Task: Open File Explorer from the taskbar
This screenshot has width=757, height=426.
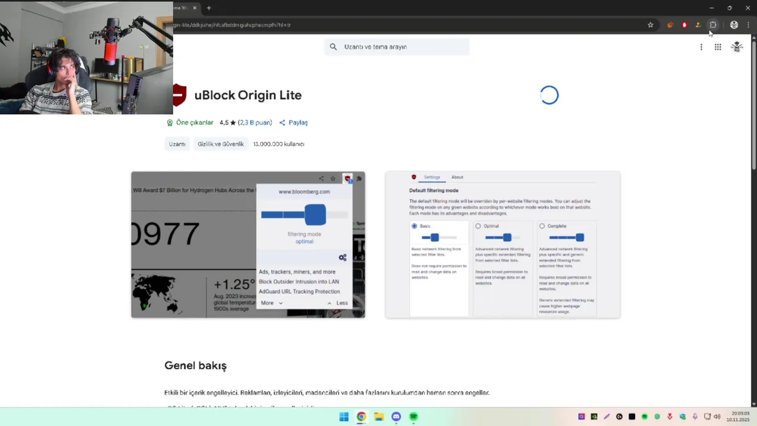Action: click(378, 417)
